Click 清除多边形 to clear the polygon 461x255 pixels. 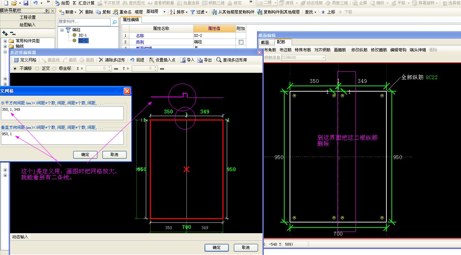112,60
